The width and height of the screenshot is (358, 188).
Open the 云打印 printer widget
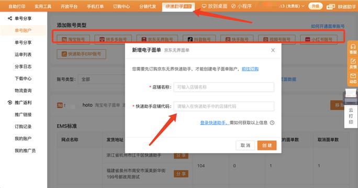click(351, 108)
